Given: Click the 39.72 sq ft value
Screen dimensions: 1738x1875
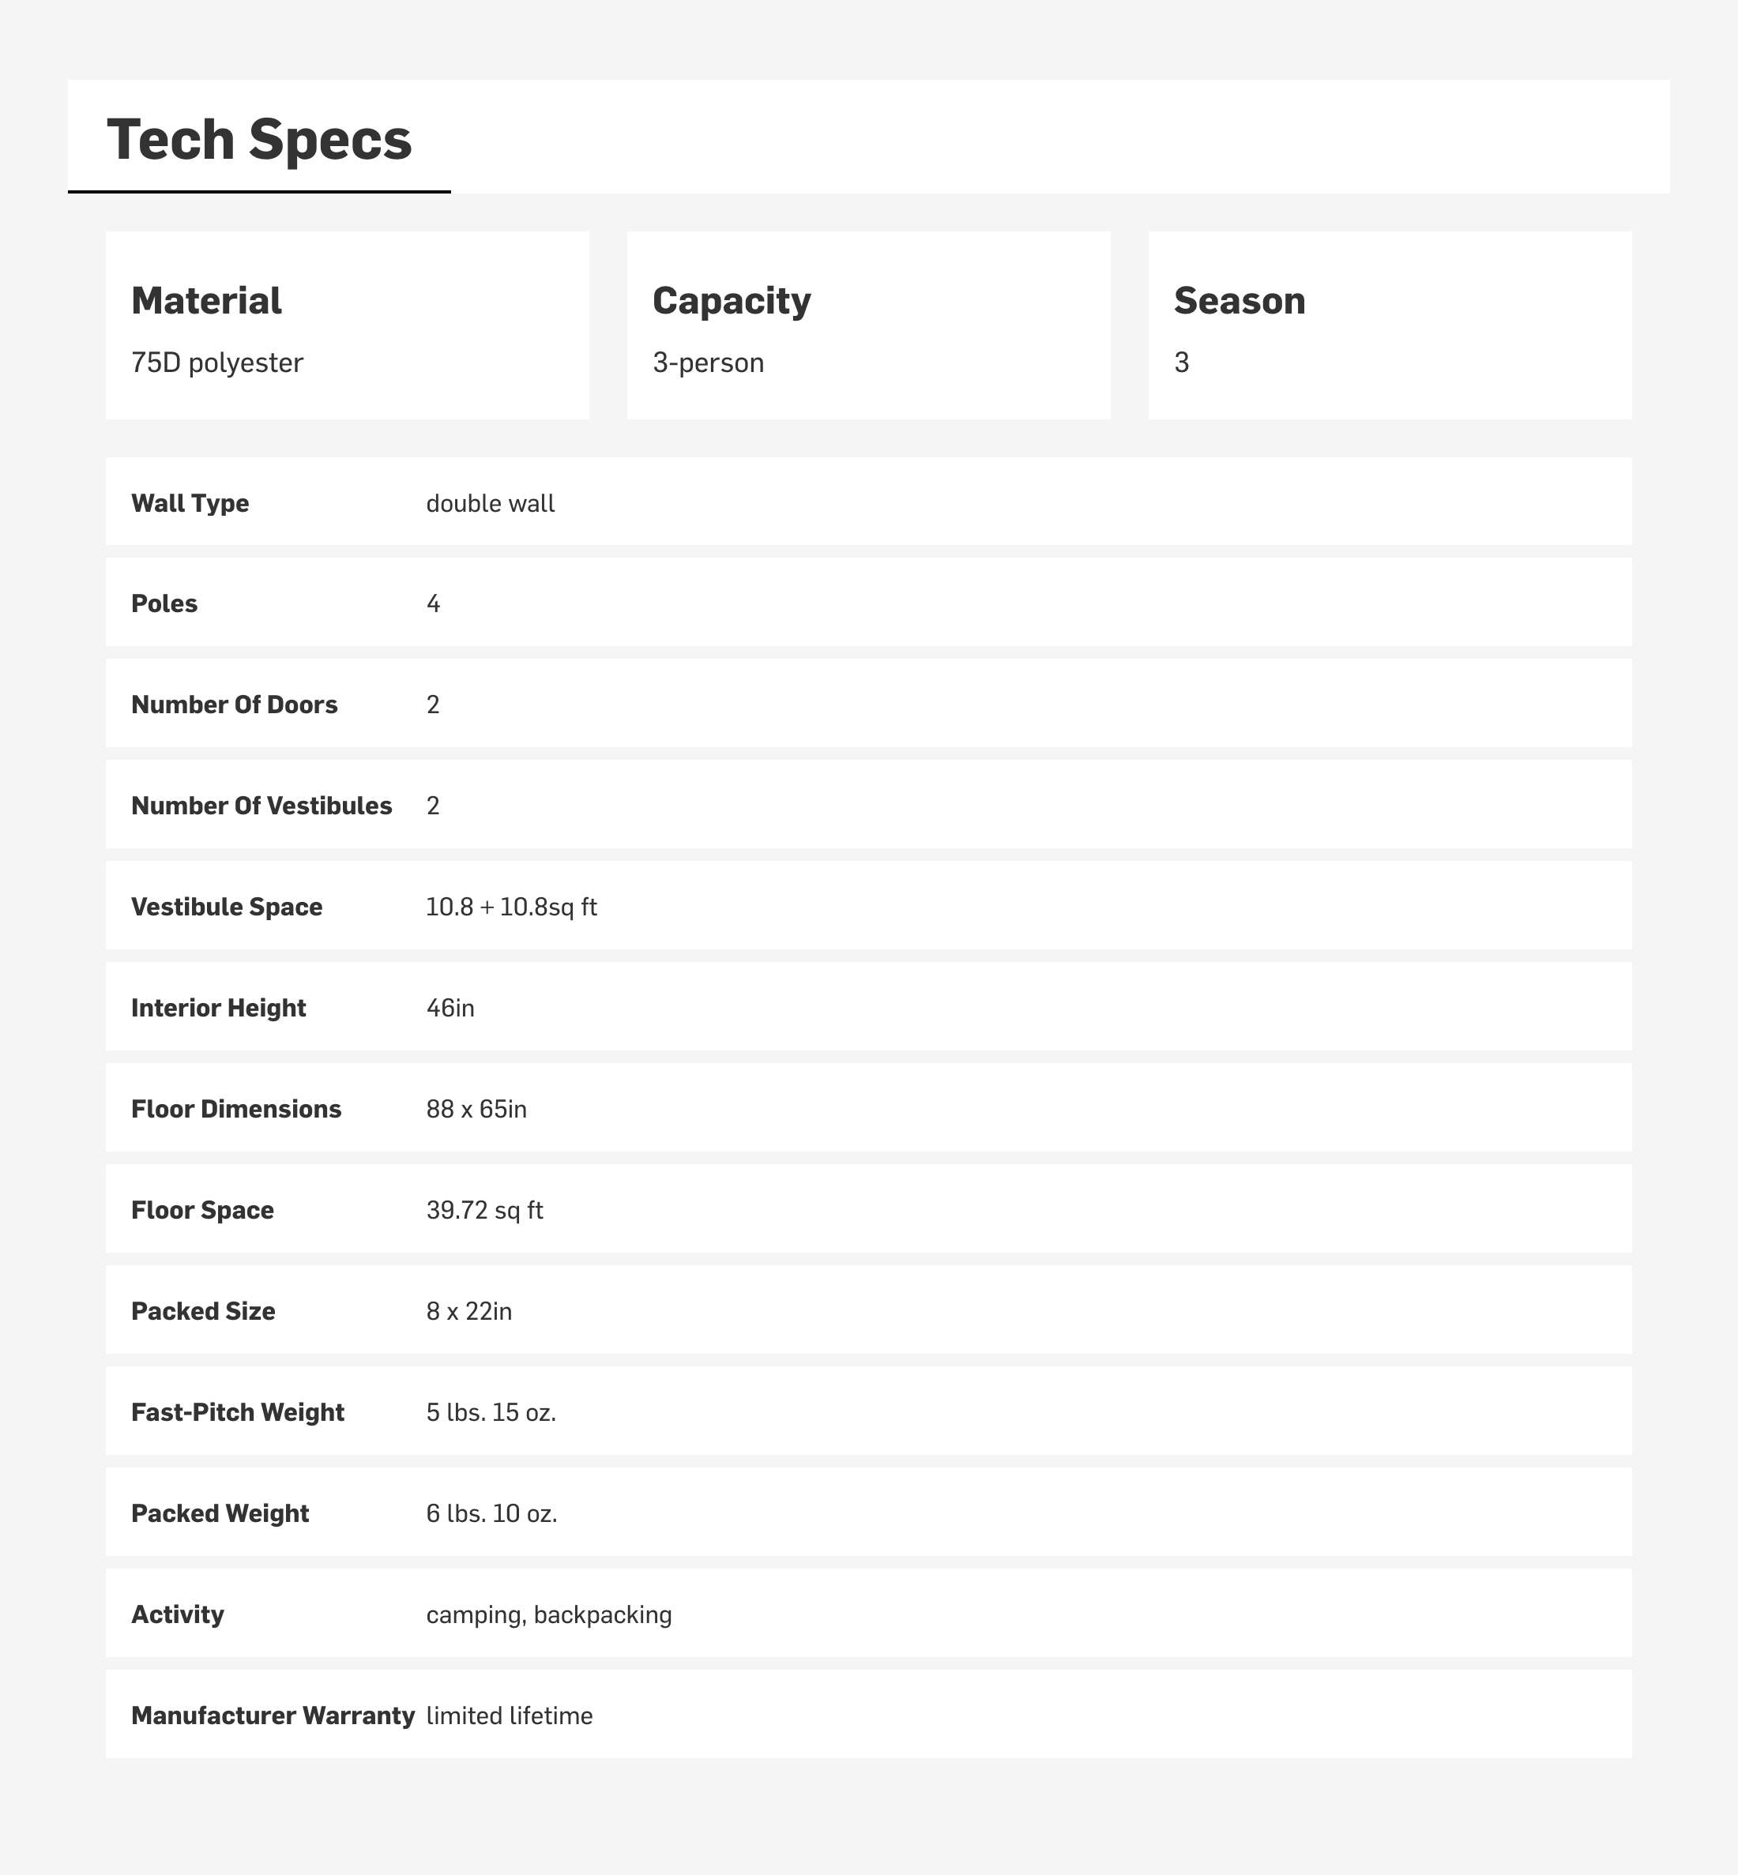Looking at the screenshot, I should (484, 1210).
